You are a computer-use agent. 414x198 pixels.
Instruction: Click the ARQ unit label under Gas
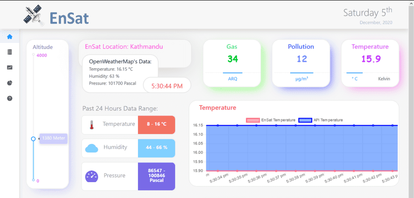click(232, 79)
